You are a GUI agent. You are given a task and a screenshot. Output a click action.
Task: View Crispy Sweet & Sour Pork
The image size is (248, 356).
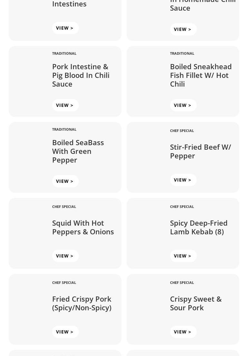pyautogui.click(x=183, y=332)
